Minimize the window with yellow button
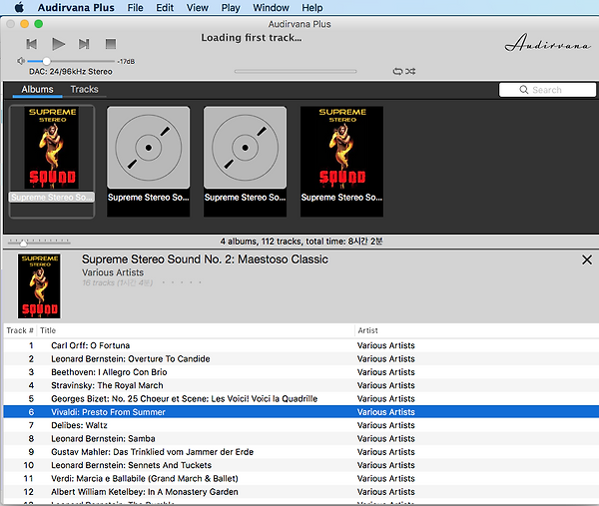This screenshot has width=599, height=506. point(24,24)
